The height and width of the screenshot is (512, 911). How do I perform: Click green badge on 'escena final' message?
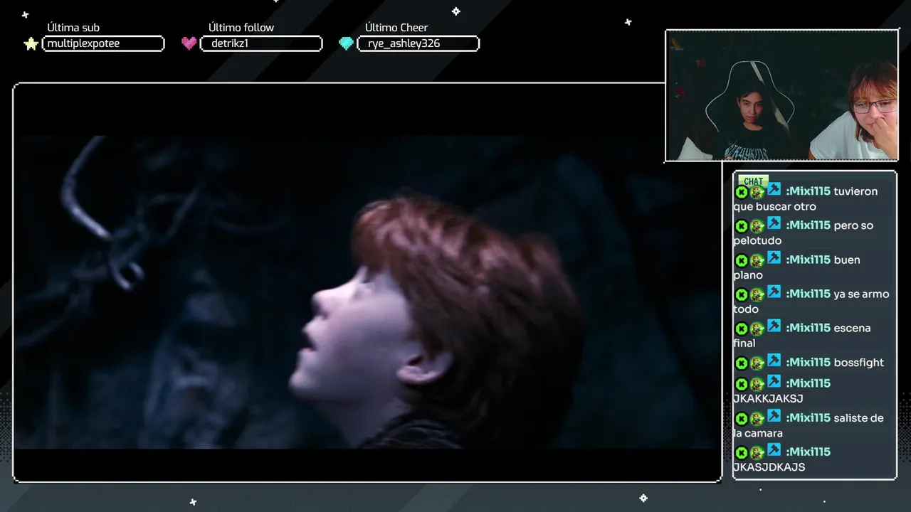[741, 329]
